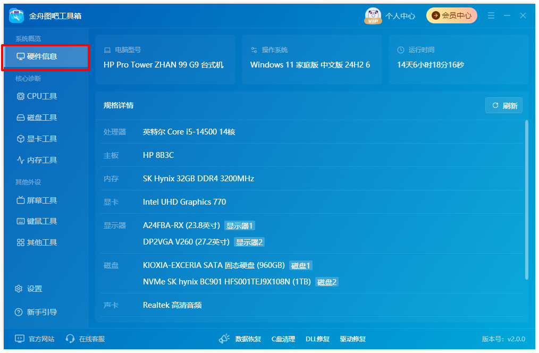The width and height of the screenshot is (539, 353).
Task: Open 内存工具 in the sidebar
Action: point(37,160)
